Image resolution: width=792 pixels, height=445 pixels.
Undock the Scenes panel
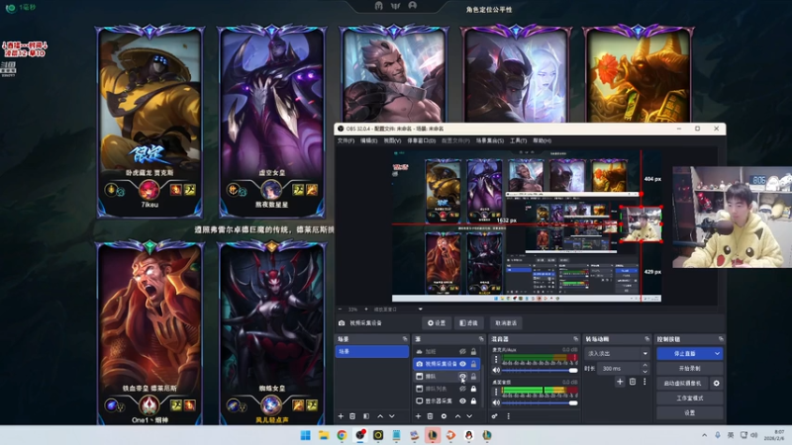tap(405, 339)
